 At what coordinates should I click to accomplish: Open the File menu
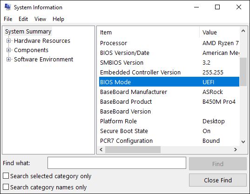tap(8, 19)
